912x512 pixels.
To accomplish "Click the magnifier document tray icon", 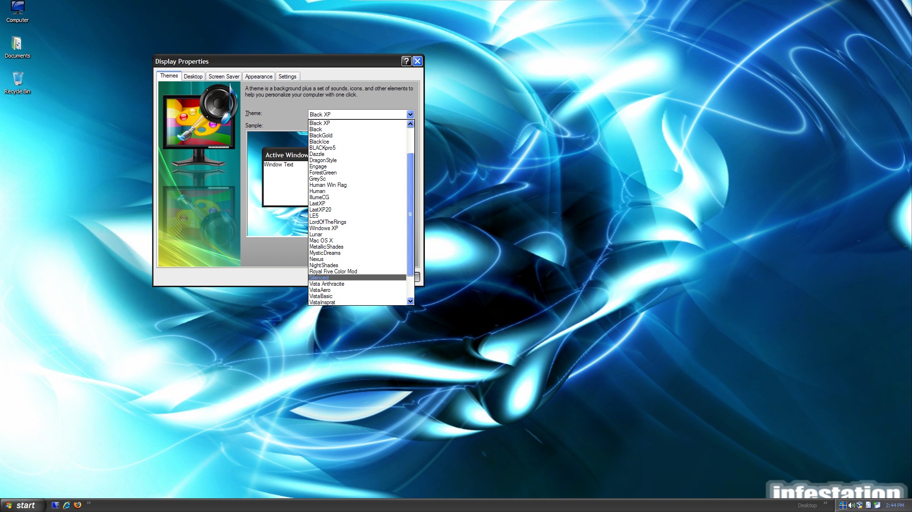I will (868, 505).
